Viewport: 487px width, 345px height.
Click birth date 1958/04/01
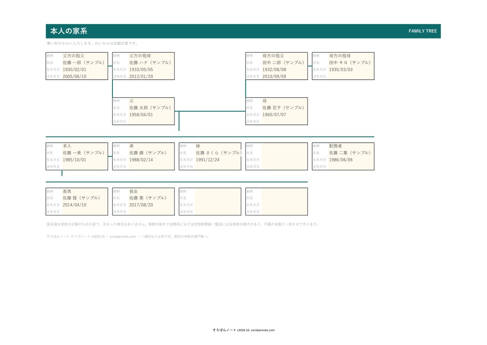pos(151,115)
